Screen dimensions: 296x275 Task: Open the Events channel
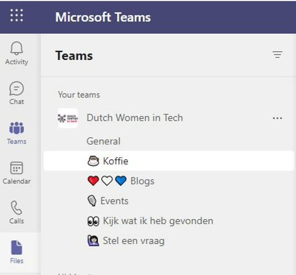pos(114,201)
